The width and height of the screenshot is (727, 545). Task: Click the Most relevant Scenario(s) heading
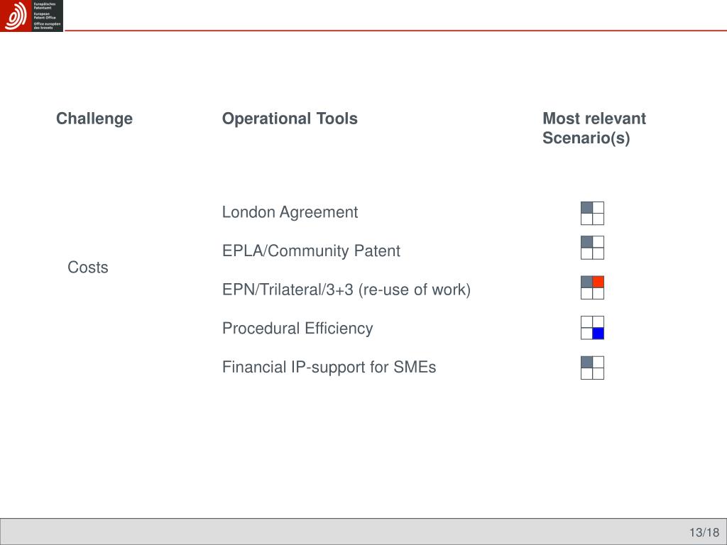coord(594,128)
